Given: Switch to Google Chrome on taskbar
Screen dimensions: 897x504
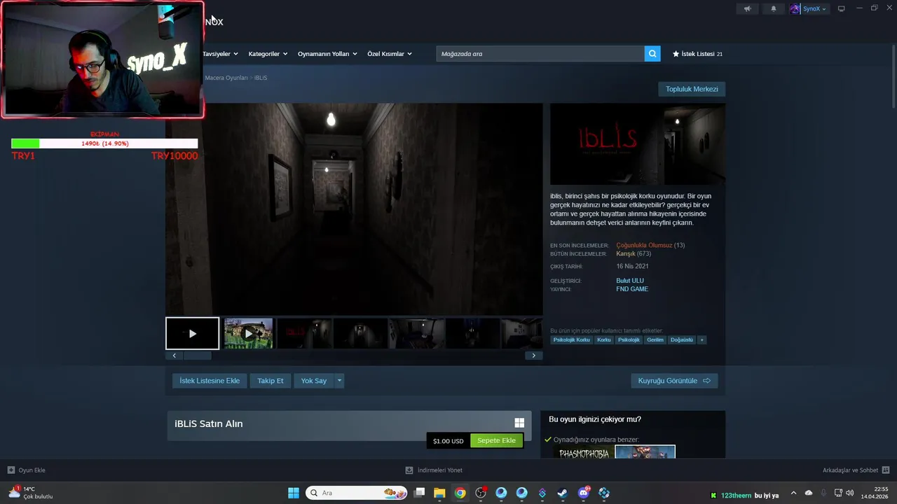Looking at the screenshot, I should click(x=460, y=493).
